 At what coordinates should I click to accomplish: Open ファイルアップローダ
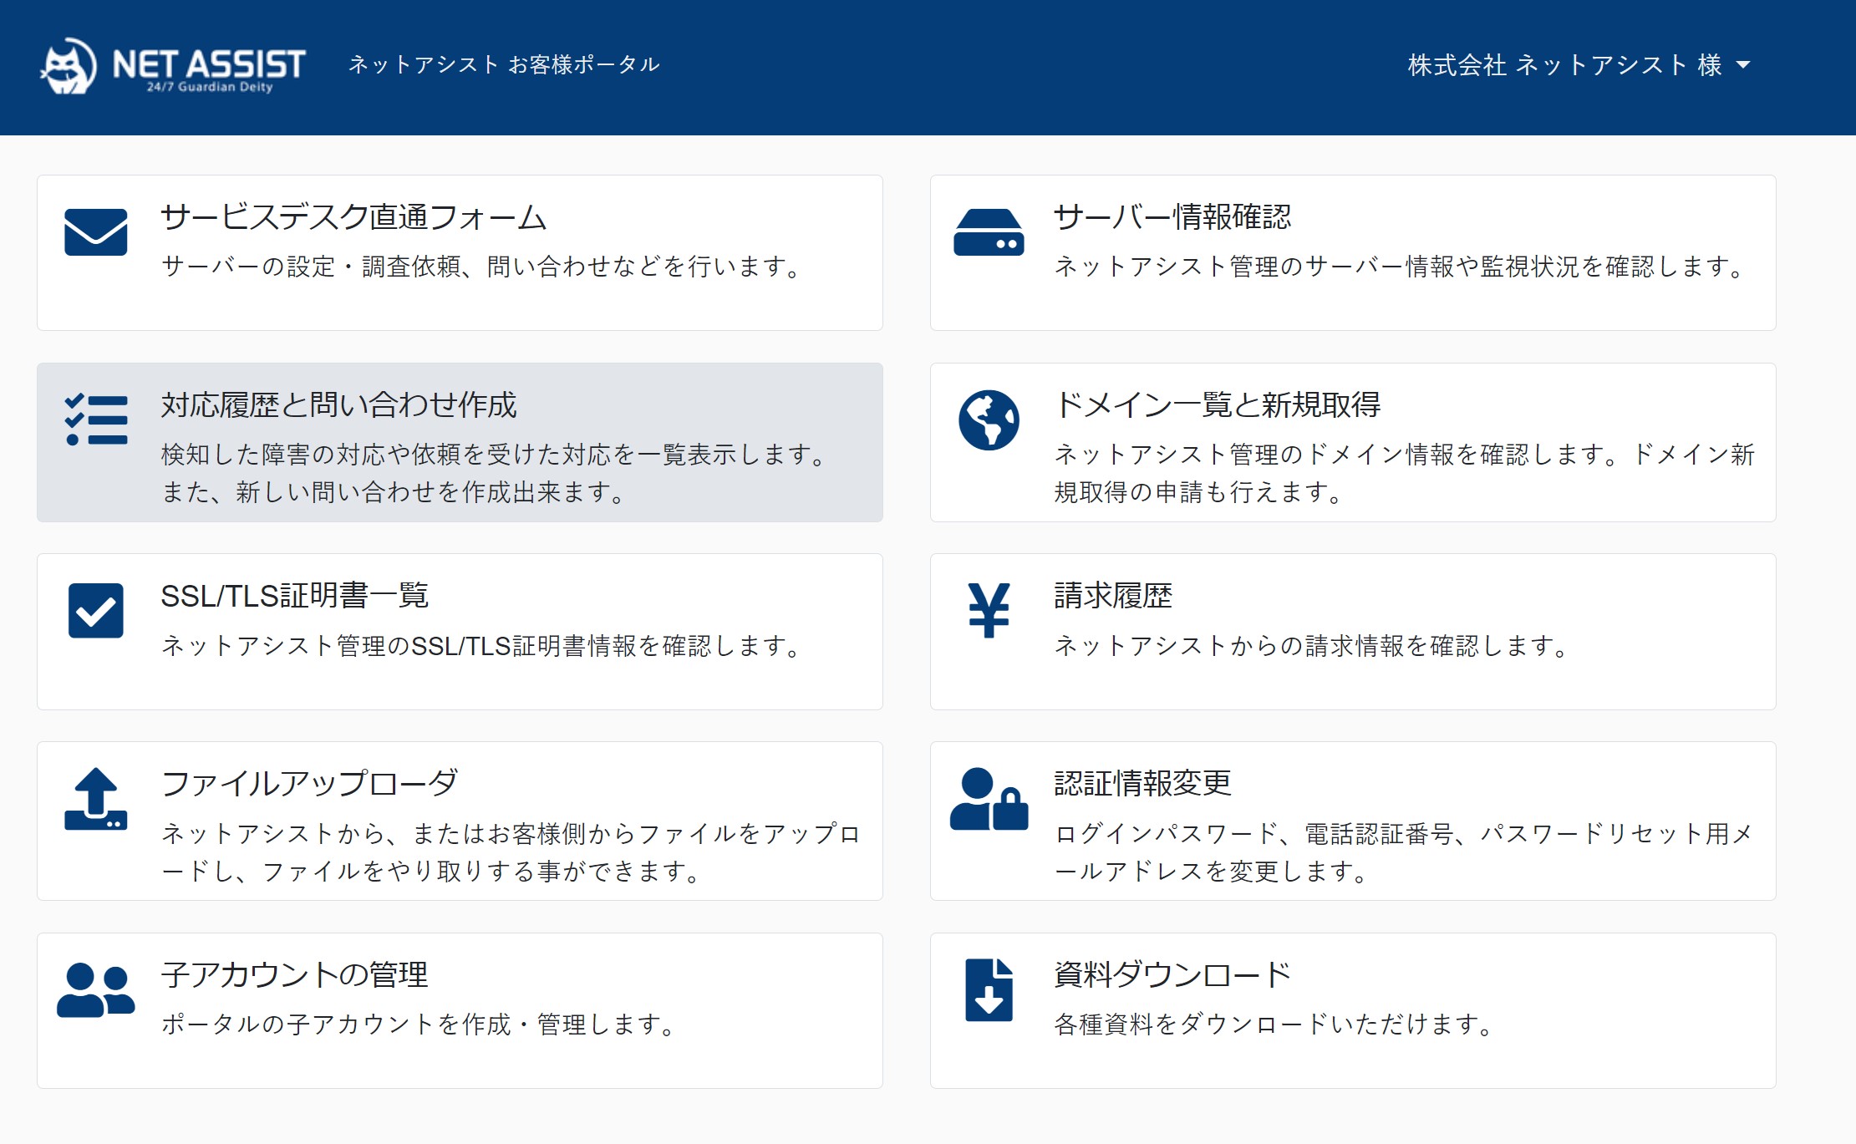tap(460, 821)
